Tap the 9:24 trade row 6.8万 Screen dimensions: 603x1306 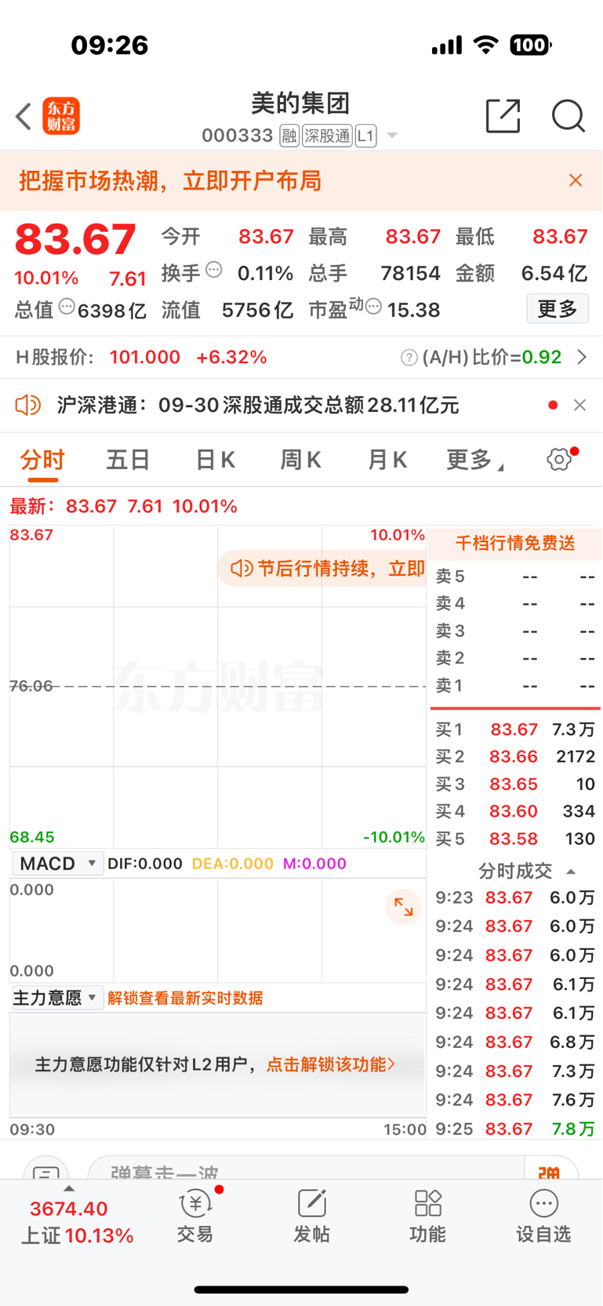pos(515,1042)
